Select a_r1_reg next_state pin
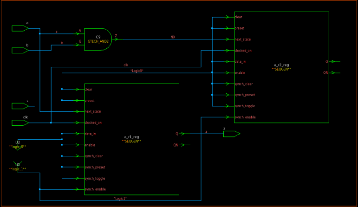358x207 pixels. 93,111
